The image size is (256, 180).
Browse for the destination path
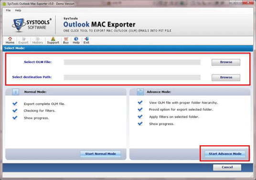click(x=226, y=77)
